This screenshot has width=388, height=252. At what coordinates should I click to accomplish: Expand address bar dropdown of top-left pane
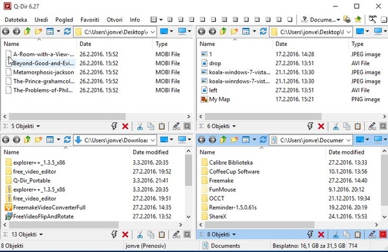[x=153, y=32]
